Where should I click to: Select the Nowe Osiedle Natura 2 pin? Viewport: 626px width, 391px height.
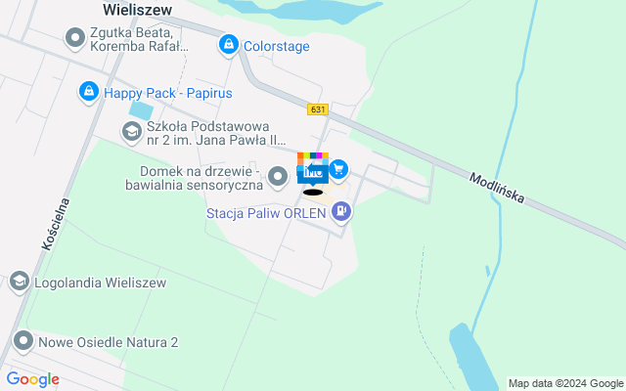point(23,342)
